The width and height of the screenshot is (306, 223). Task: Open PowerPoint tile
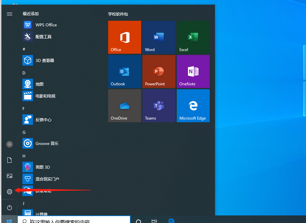click(159, 71)
